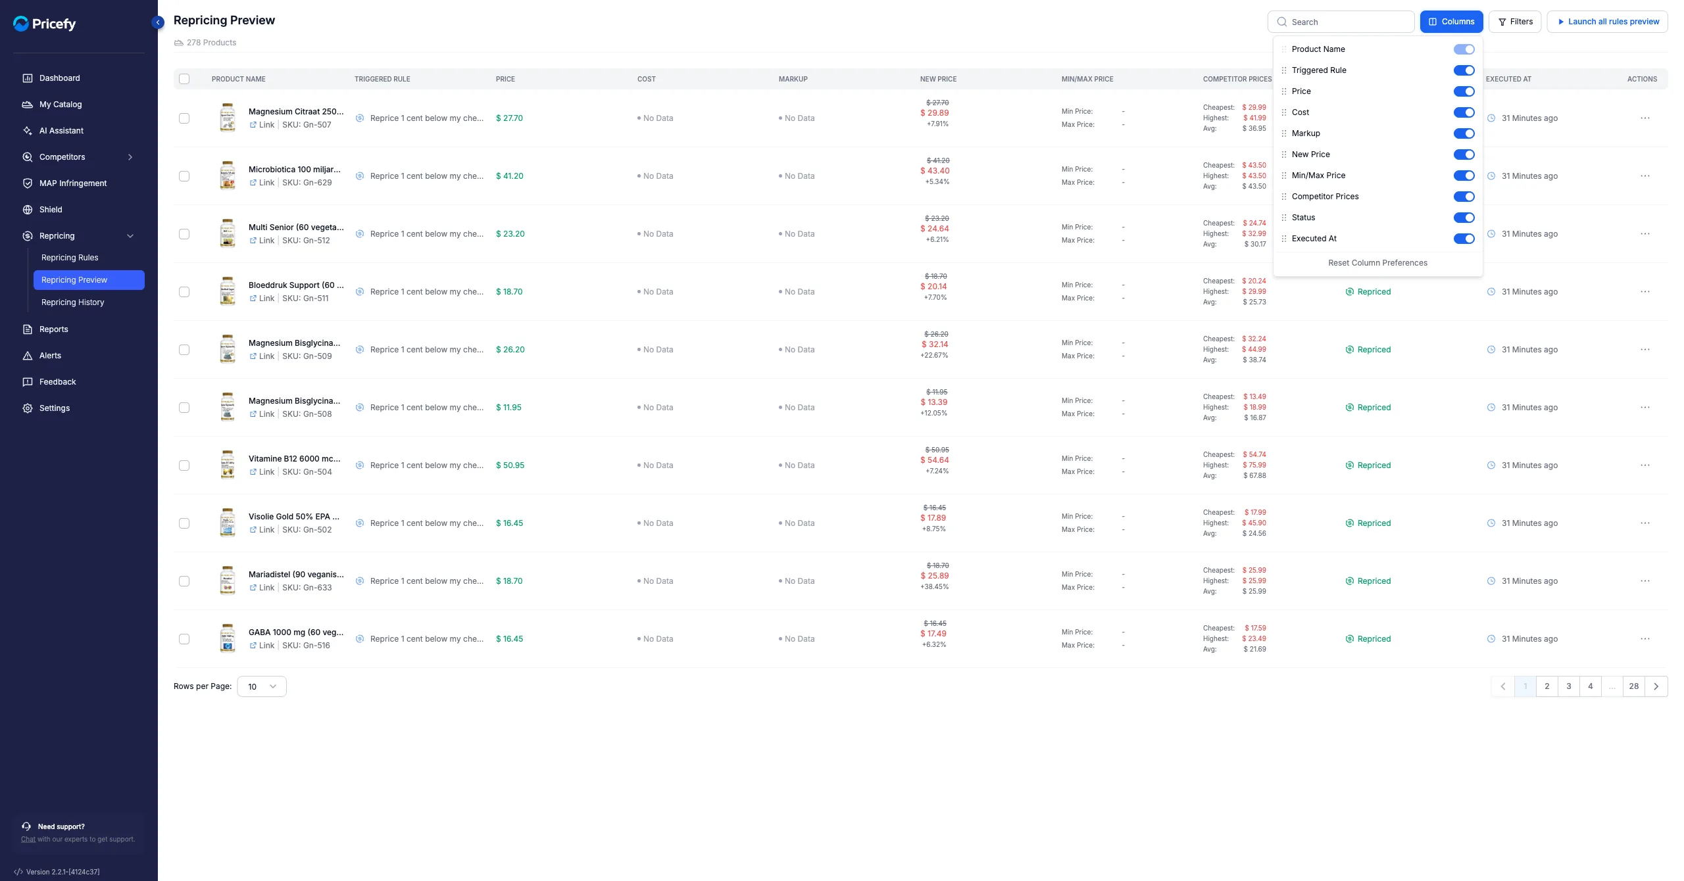Close the Columns panel via Columns button

1451,22
